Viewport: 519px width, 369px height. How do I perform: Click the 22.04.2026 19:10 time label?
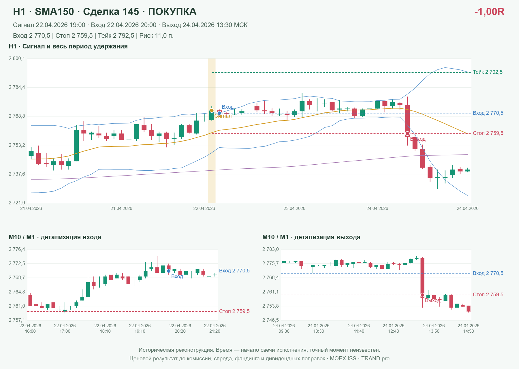(140, 328)
